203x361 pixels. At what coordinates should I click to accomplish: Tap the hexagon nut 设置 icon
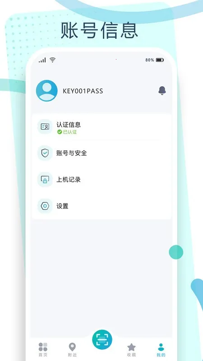[x=45, y=206]
